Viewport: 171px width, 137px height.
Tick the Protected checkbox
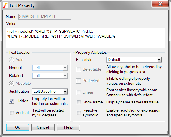79,81
